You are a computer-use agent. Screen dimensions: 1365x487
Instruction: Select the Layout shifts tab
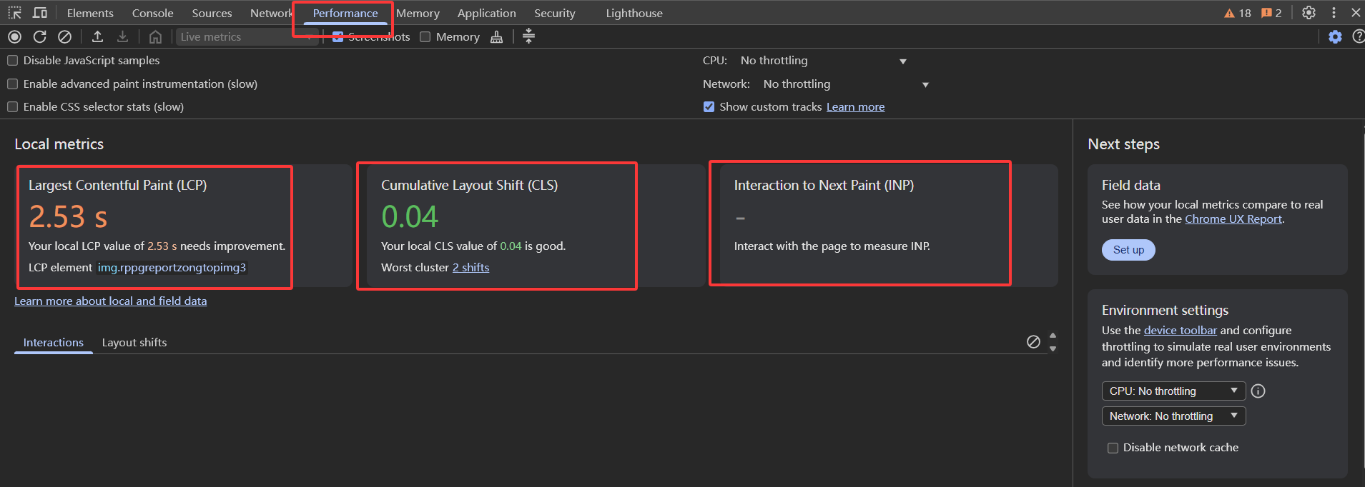[134, 342]
